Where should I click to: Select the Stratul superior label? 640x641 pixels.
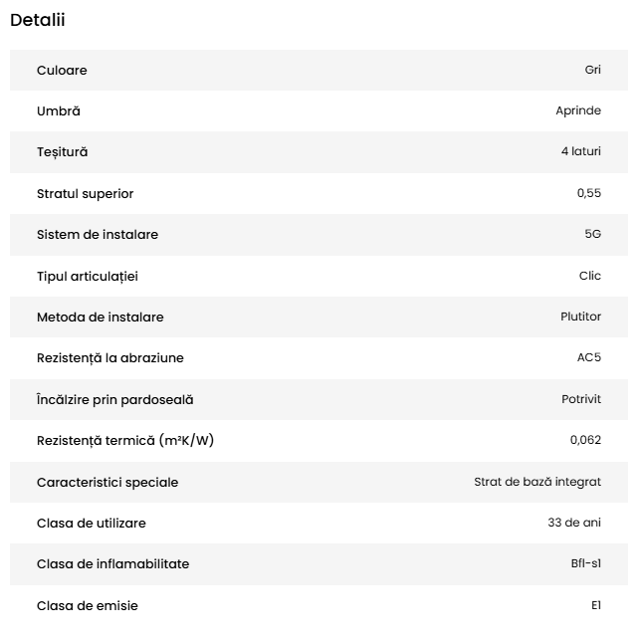pyautogui.click(x=85, y=193)
